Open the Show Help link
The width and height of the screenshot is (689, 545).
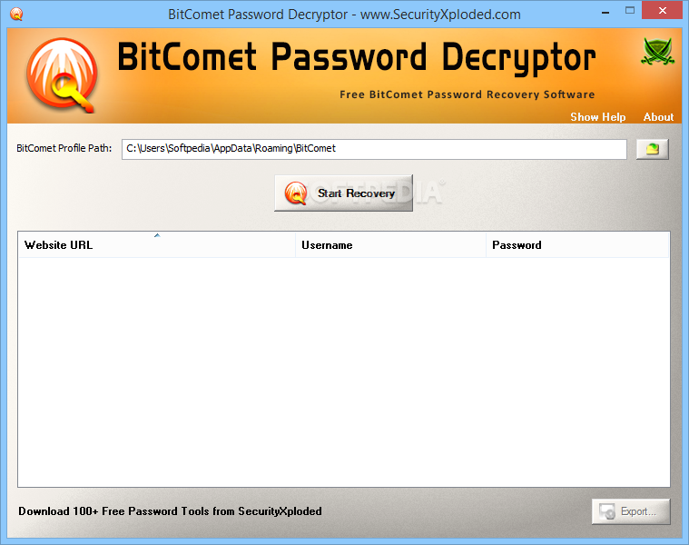(x=597, y=117)
